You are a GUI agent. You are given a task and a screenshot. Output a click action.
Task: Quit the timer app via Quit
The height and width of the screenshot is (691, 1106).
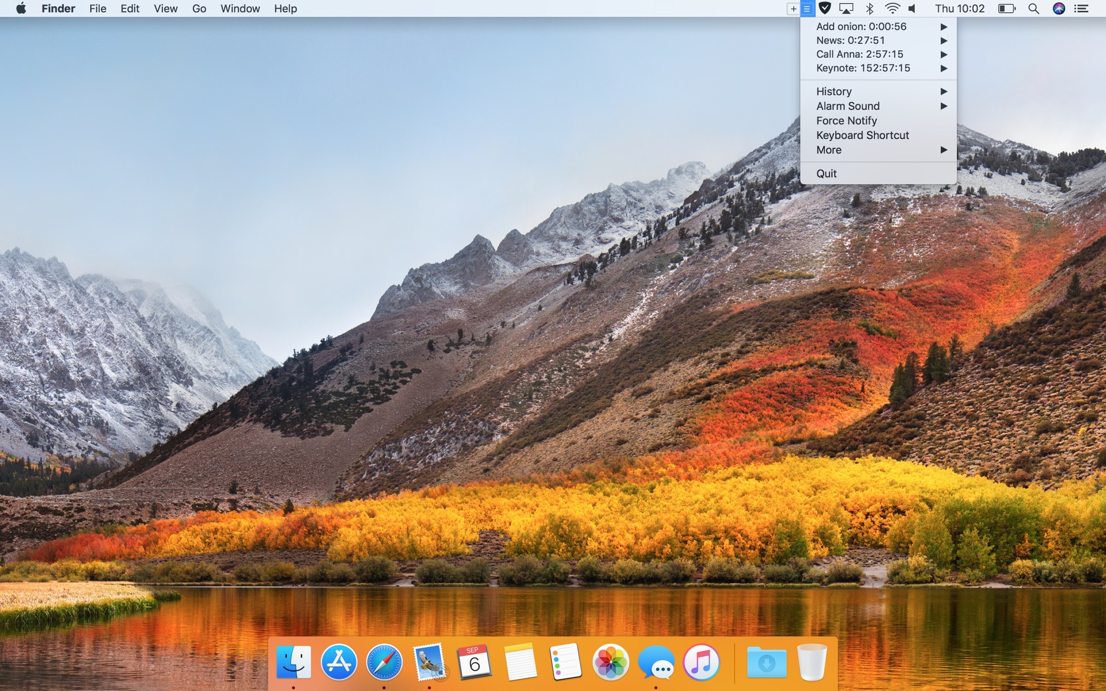(878, 173)
